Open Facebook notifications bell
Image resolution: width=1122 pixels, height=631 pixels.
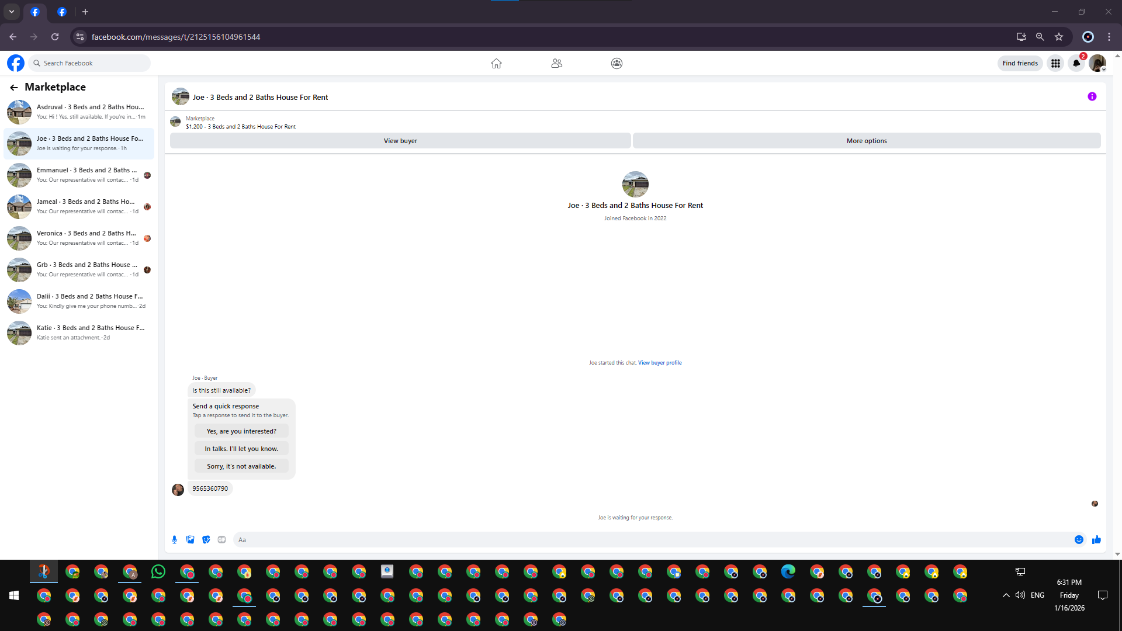[1076, 63]
